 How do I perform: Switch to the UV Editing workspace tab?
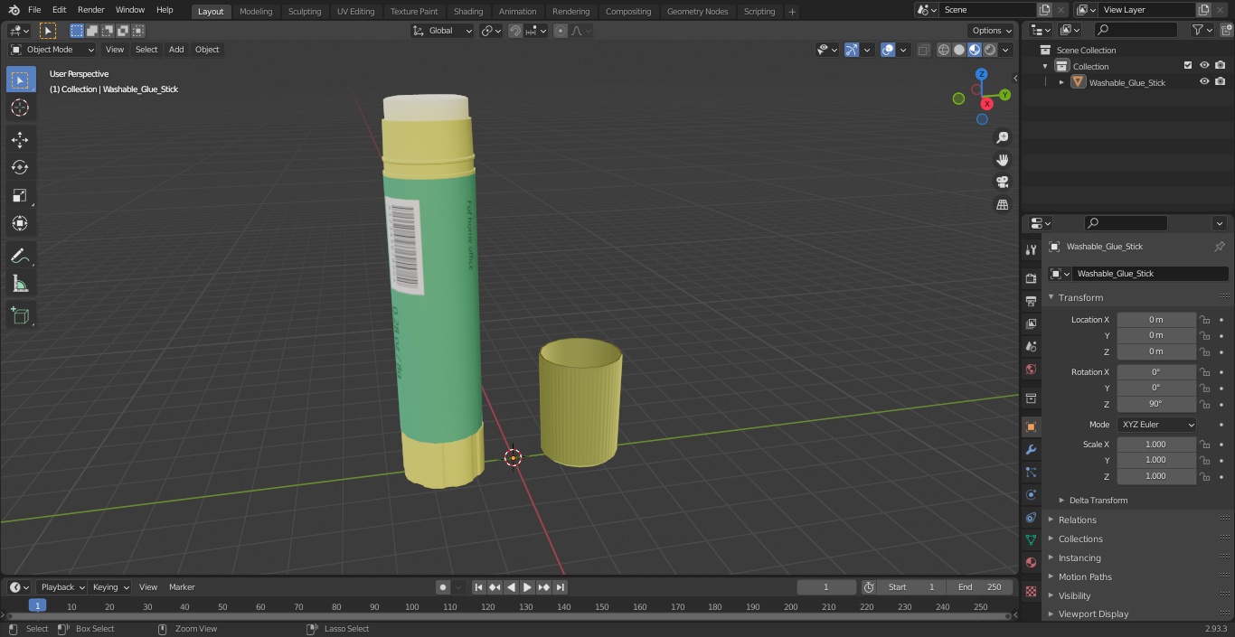pos(355,11)
